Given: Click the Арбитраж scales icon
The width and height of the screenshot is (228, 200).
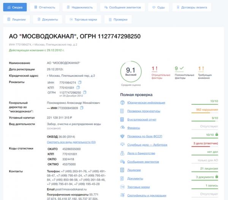Looking at the screenshot, I should [122, 144].
